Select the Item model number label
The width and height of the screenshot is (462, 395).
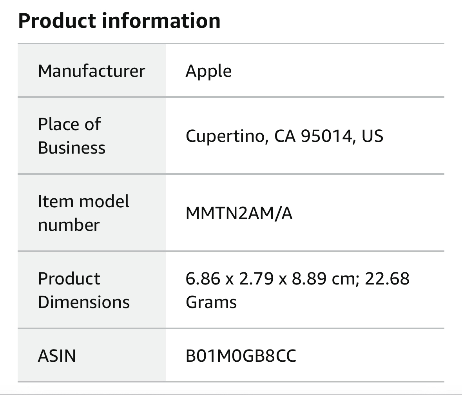(83, 213)
